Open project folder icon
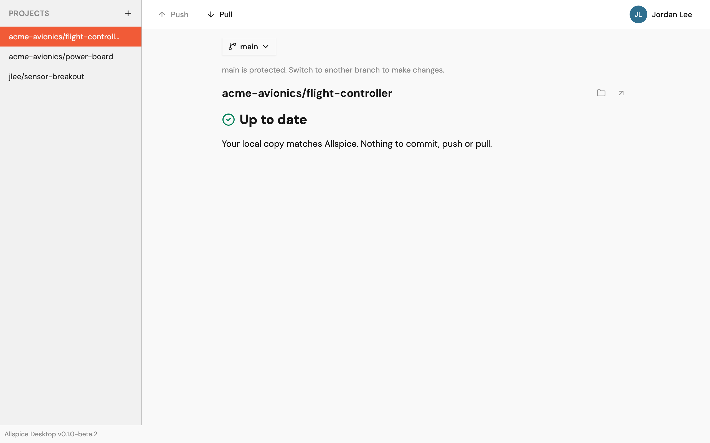 coord(601,93)
